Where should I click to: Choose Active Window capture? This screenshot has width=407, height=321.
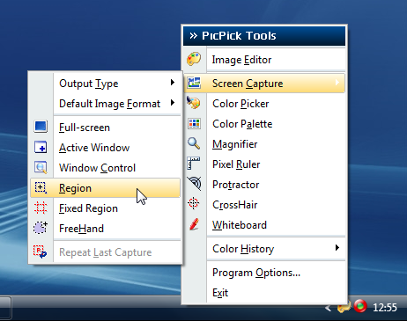106,148
